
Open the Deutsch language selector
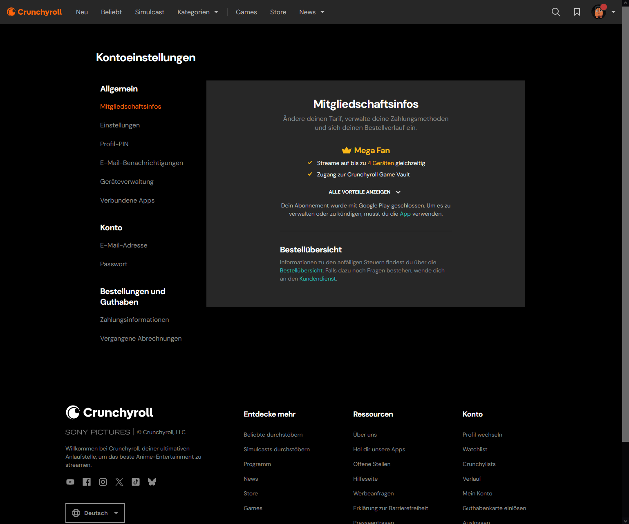click(x=95, y=513)
